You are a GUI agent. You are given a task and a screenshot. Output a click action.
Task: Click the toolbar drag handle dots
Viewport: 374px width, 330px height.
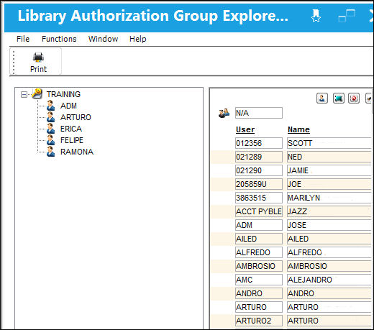point(14,62)
